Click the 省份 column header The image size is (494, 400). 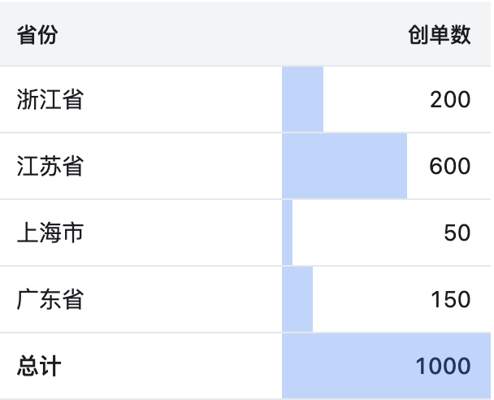(37, 34)
